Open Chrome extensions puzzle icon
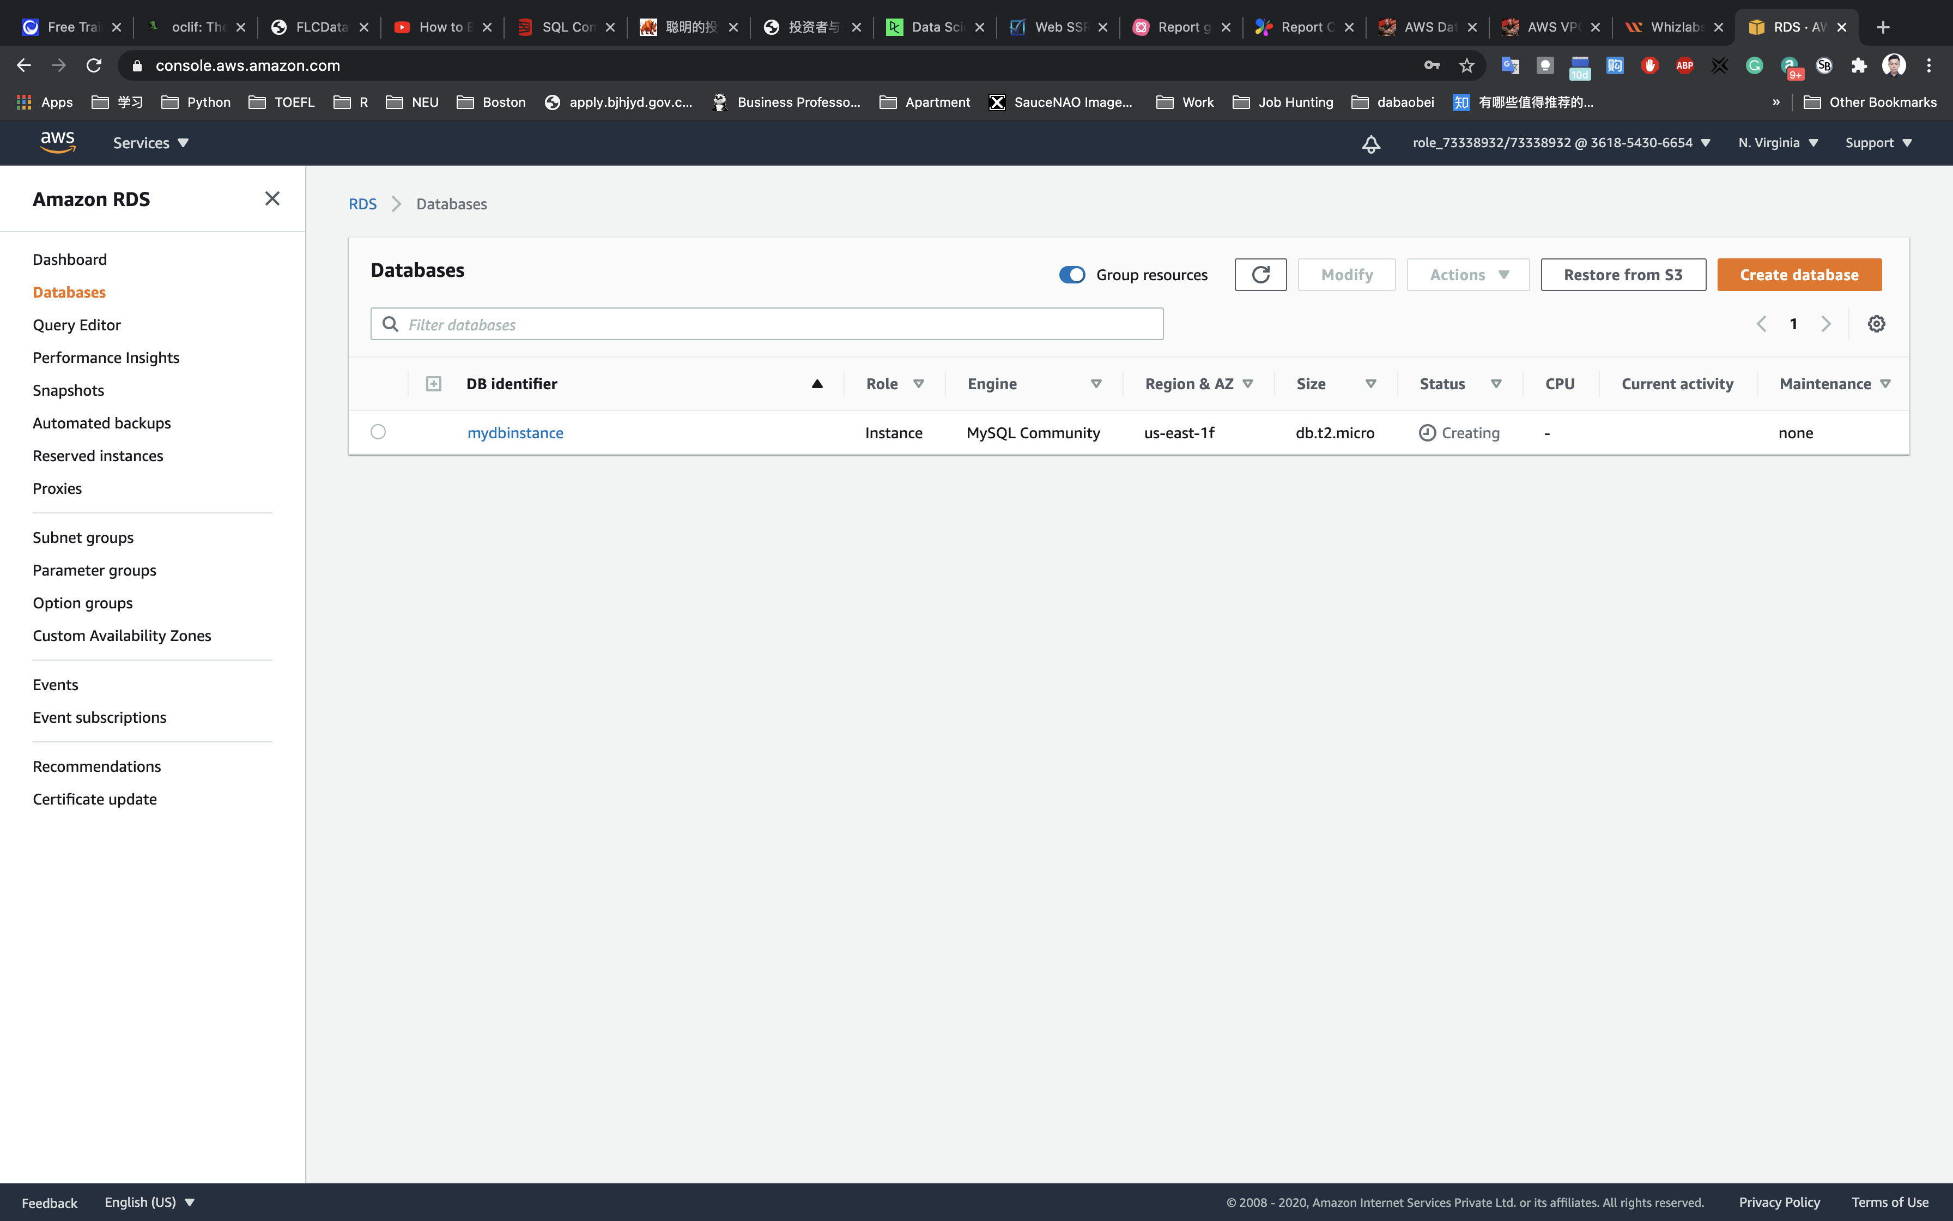The height and width of the screenshot is (1221, 1953). click(1859, 65)
